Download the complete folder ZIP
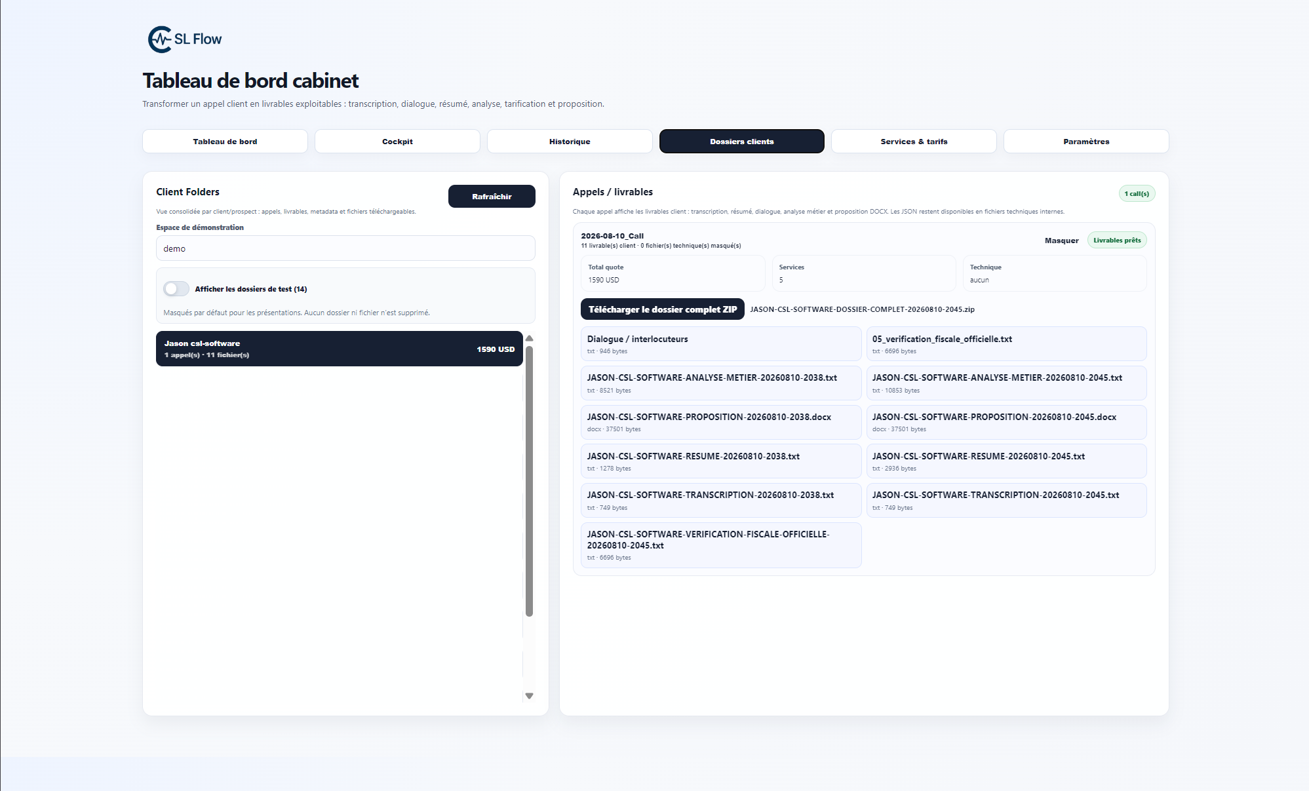The width and height of the screenshot is (1309, 791). point(663,309)
